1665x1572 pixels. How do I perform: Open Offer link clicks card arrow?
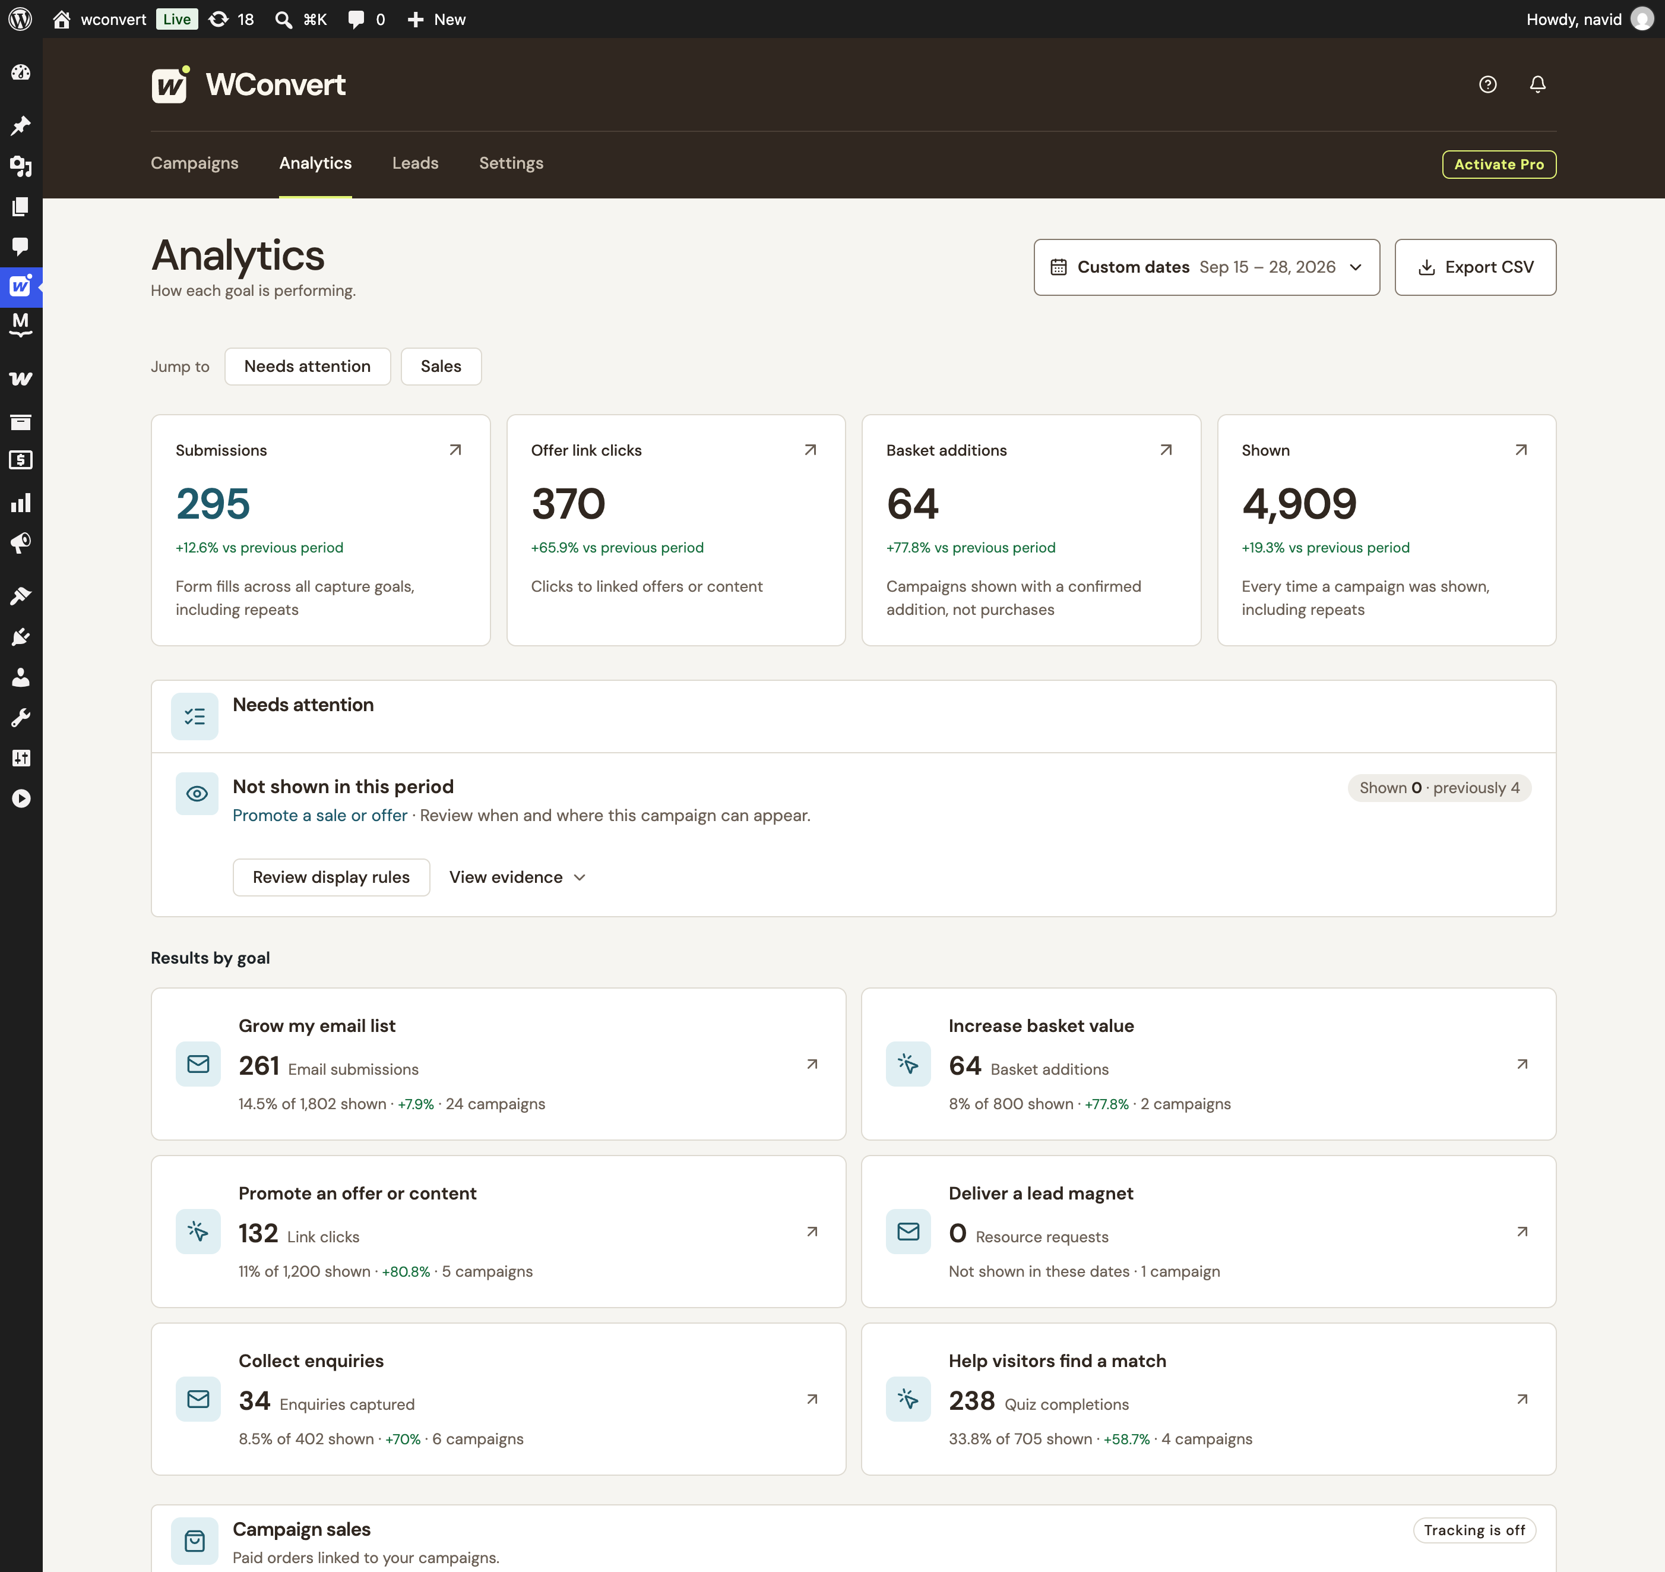click(810, 450)
